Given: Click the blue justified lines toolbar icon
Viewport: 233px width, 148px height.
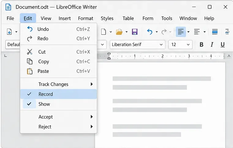Looking at the screenshot, I should pos(215,32).
